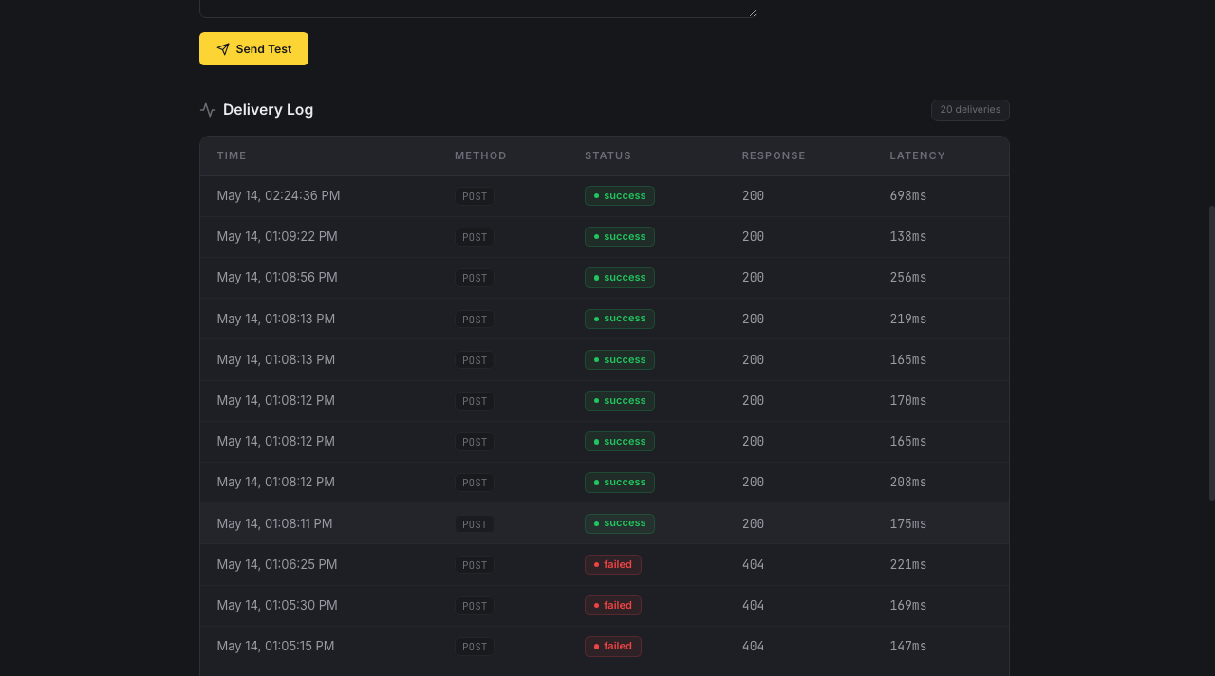Click the 147ms latency value
This screenshot has height=676, width=1215.
click(908, 647)
